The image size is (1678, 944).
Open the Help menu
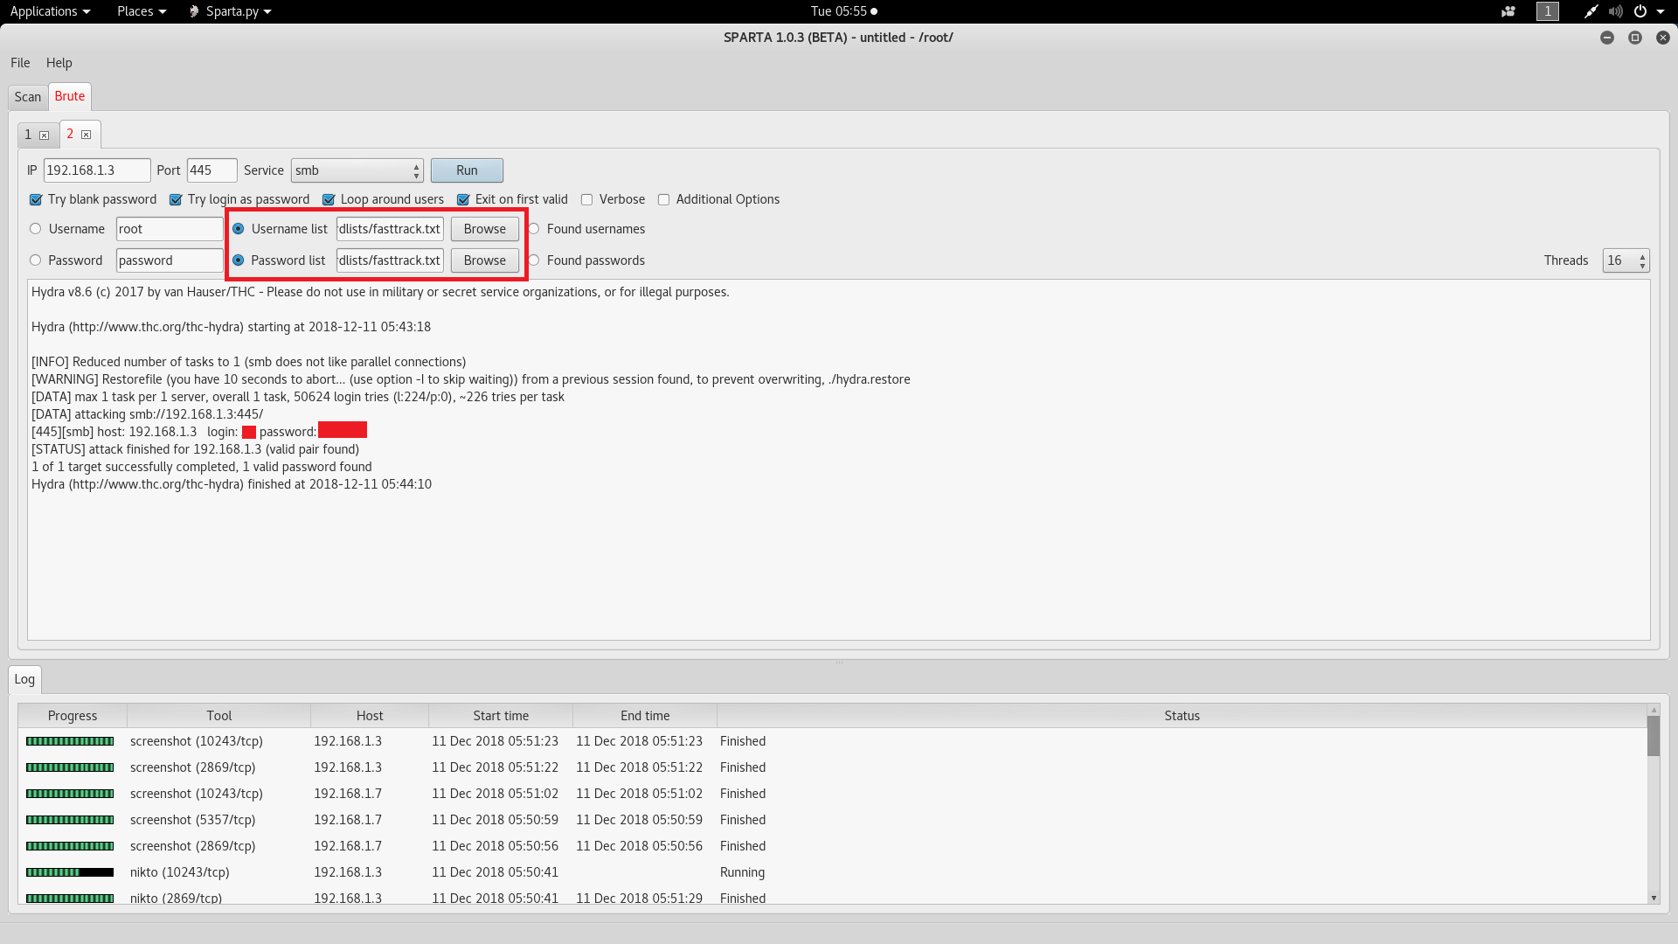point(59,63)
